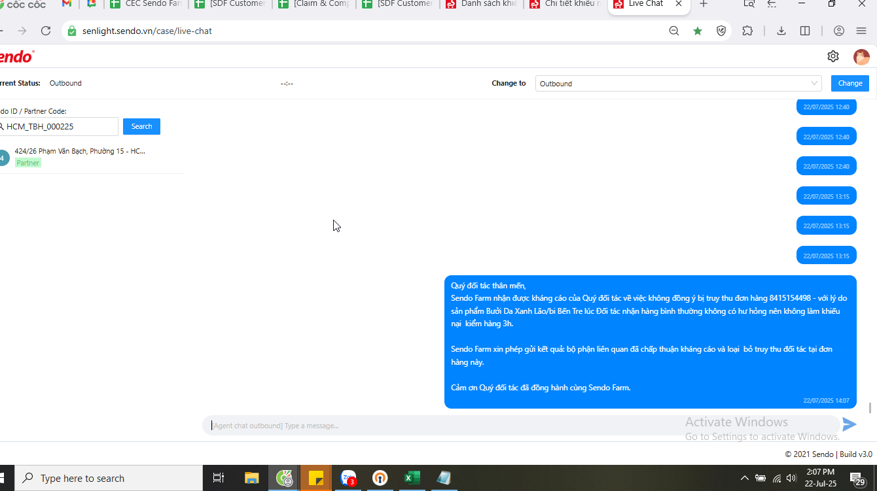Click the first 22/07/2025 12:40 message bubble
Image resolution: width=877 pixels, height=491 pixels.
(x=827, y=107)
